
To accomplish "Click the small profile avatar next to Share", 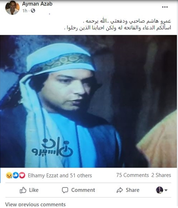I will coord(159,190).
